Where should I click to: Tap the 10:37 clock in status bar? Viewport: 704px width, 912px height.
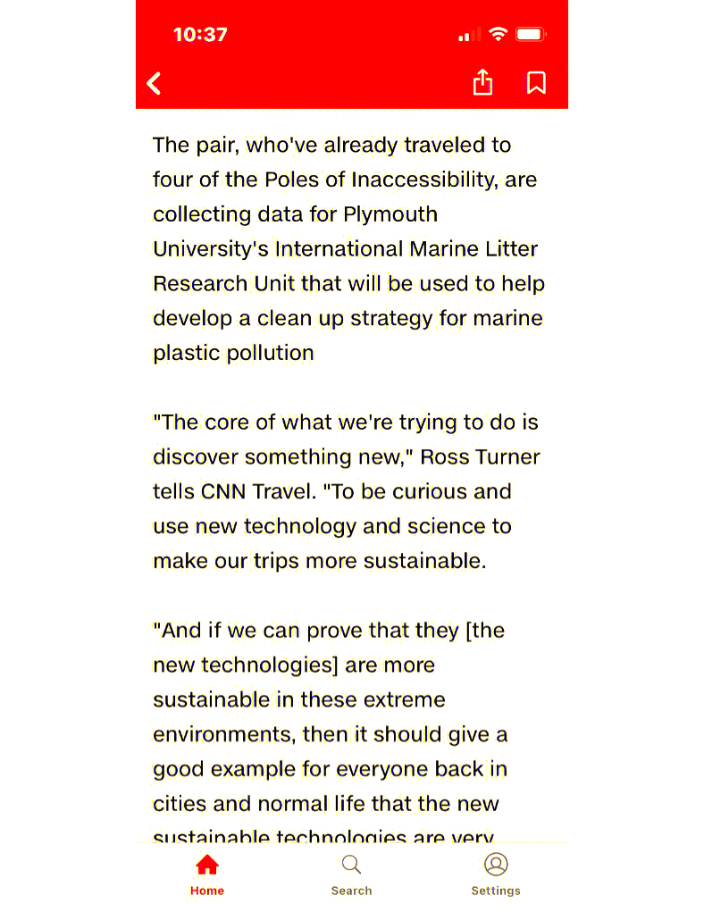[x=200, y=35]
